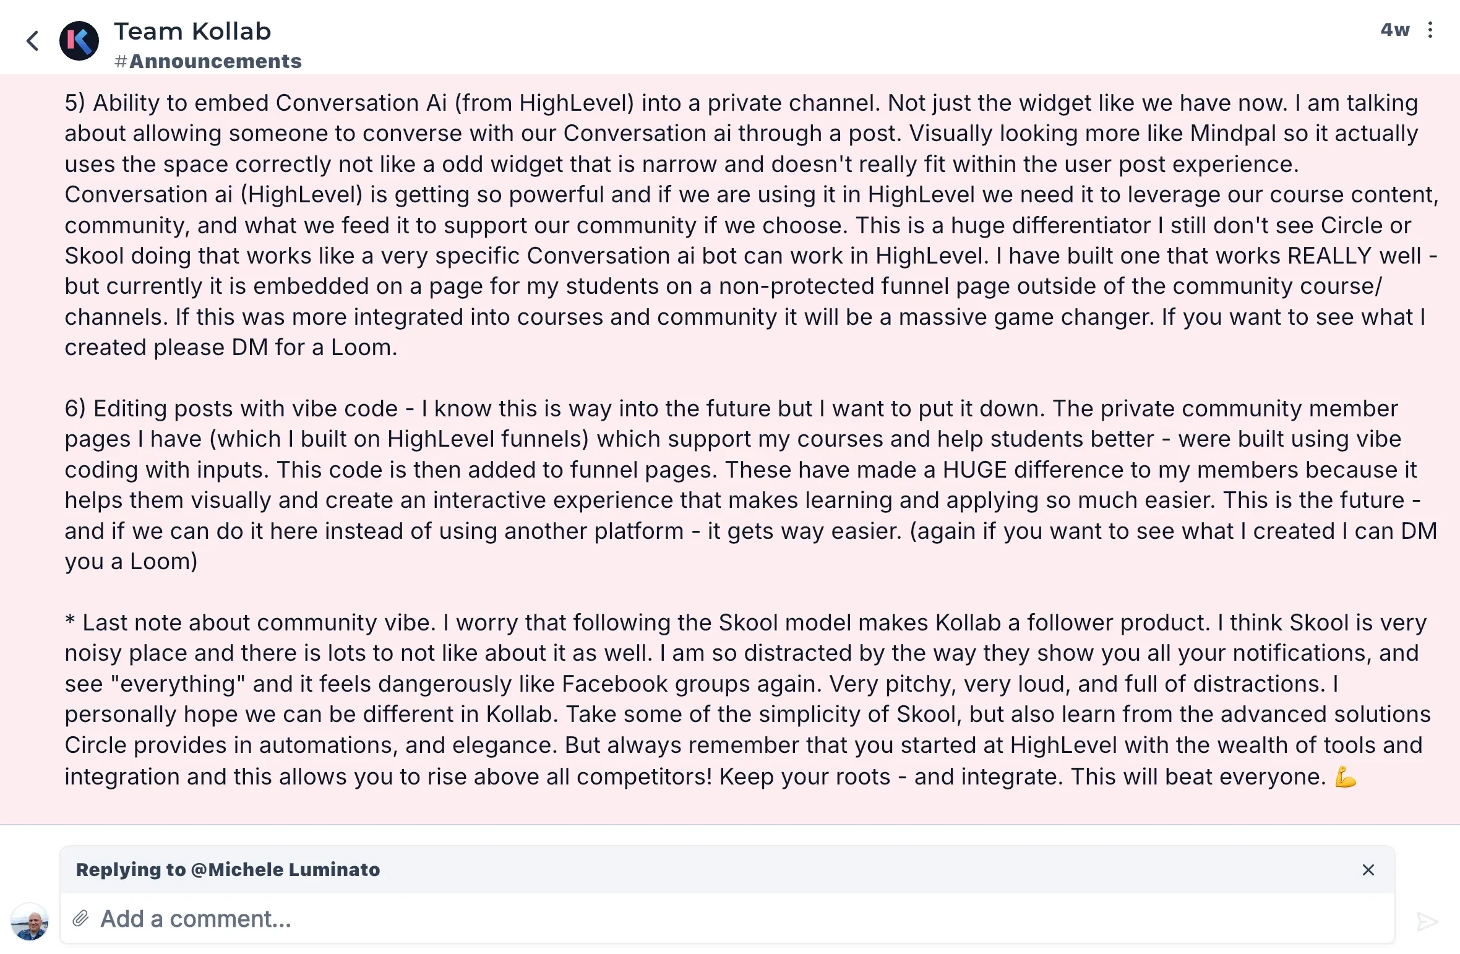Image resolution: width=1460 pixels, height=954 pixels.
Task: Click the 4w timestamp
Action: point(1395,30)
